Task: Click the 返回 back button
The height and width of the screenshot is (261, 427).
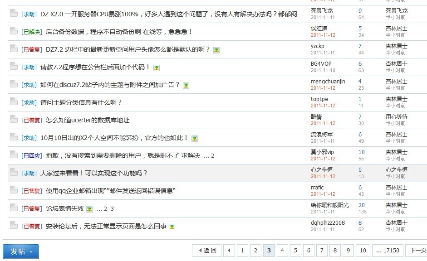Action: click(x=206, y=251)
